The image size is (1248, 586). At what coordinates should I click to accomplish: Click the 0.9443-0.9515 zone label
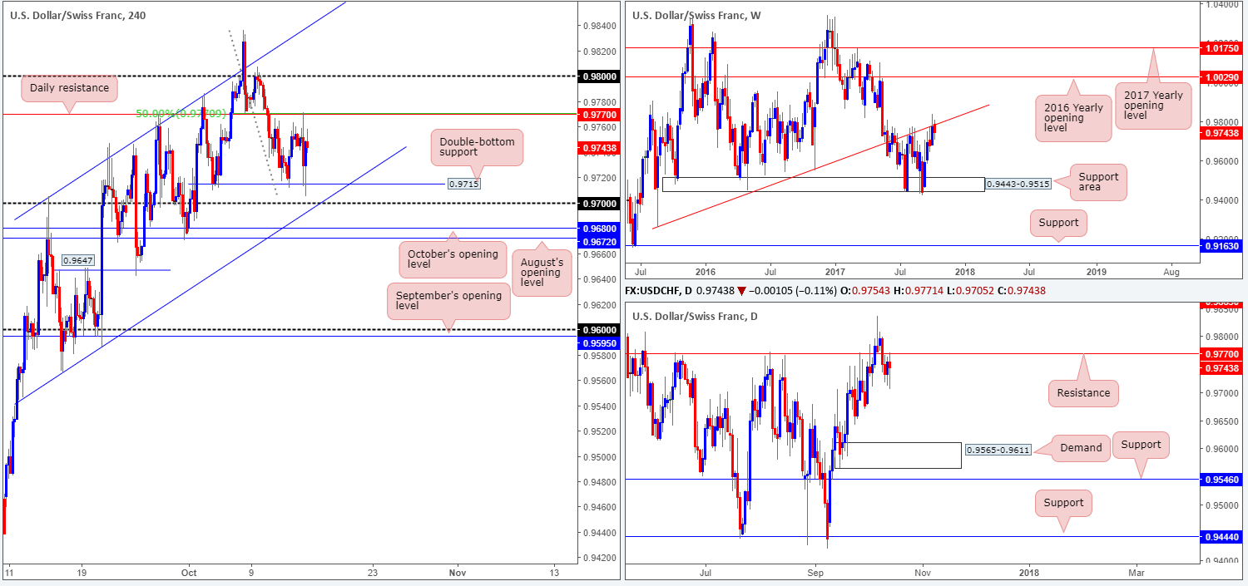pos(1018,184)
